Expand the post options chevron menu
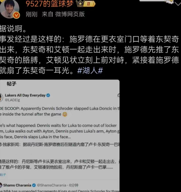Image resolution: width=181 pixels, height=192 pixels. 178,4
